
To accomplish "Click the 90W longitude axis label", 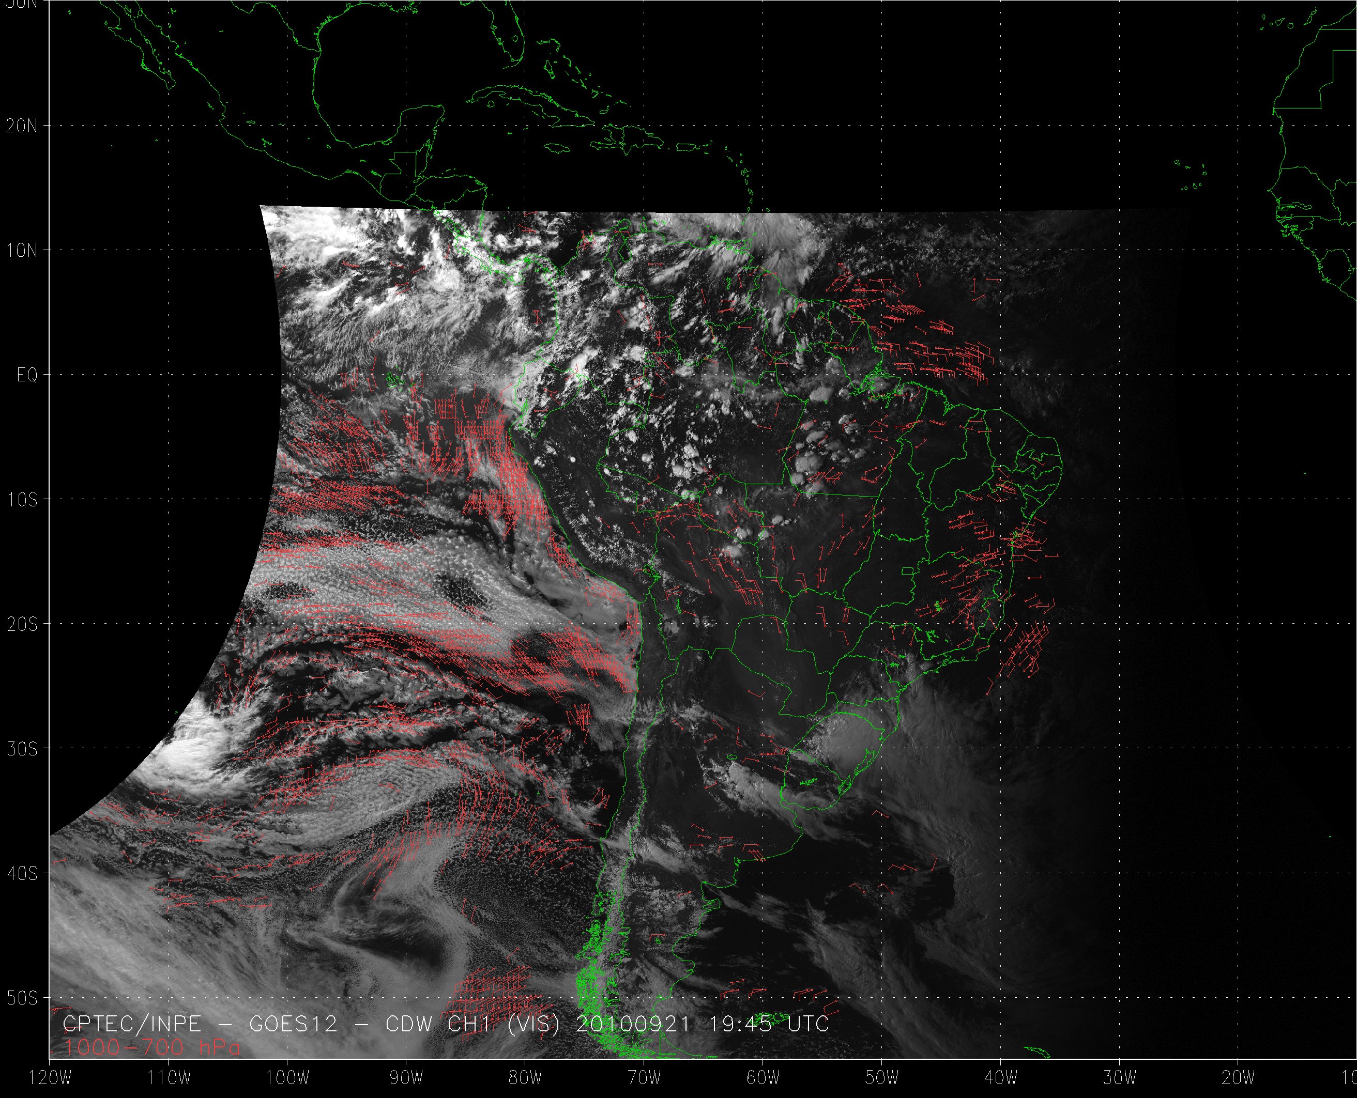I will pos(406,1078).
